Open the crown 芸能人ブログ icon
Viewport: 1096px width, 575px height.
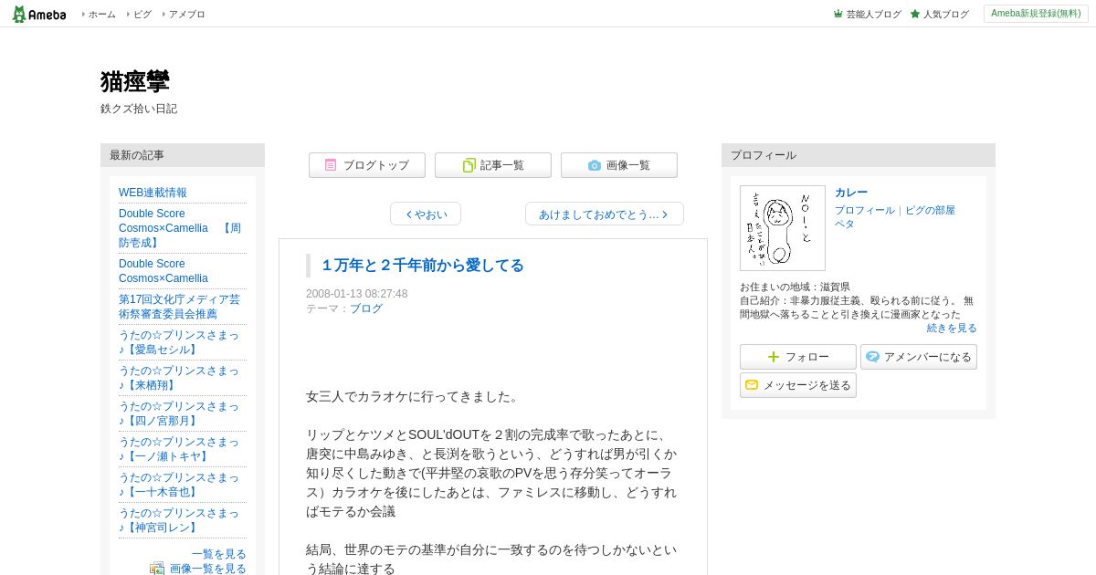tap(838, 14)
